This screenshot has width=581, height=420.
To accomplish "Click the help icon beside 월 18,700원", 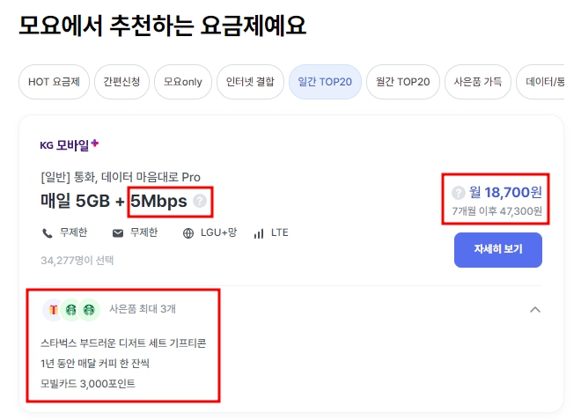I will [x=459, y=193].
